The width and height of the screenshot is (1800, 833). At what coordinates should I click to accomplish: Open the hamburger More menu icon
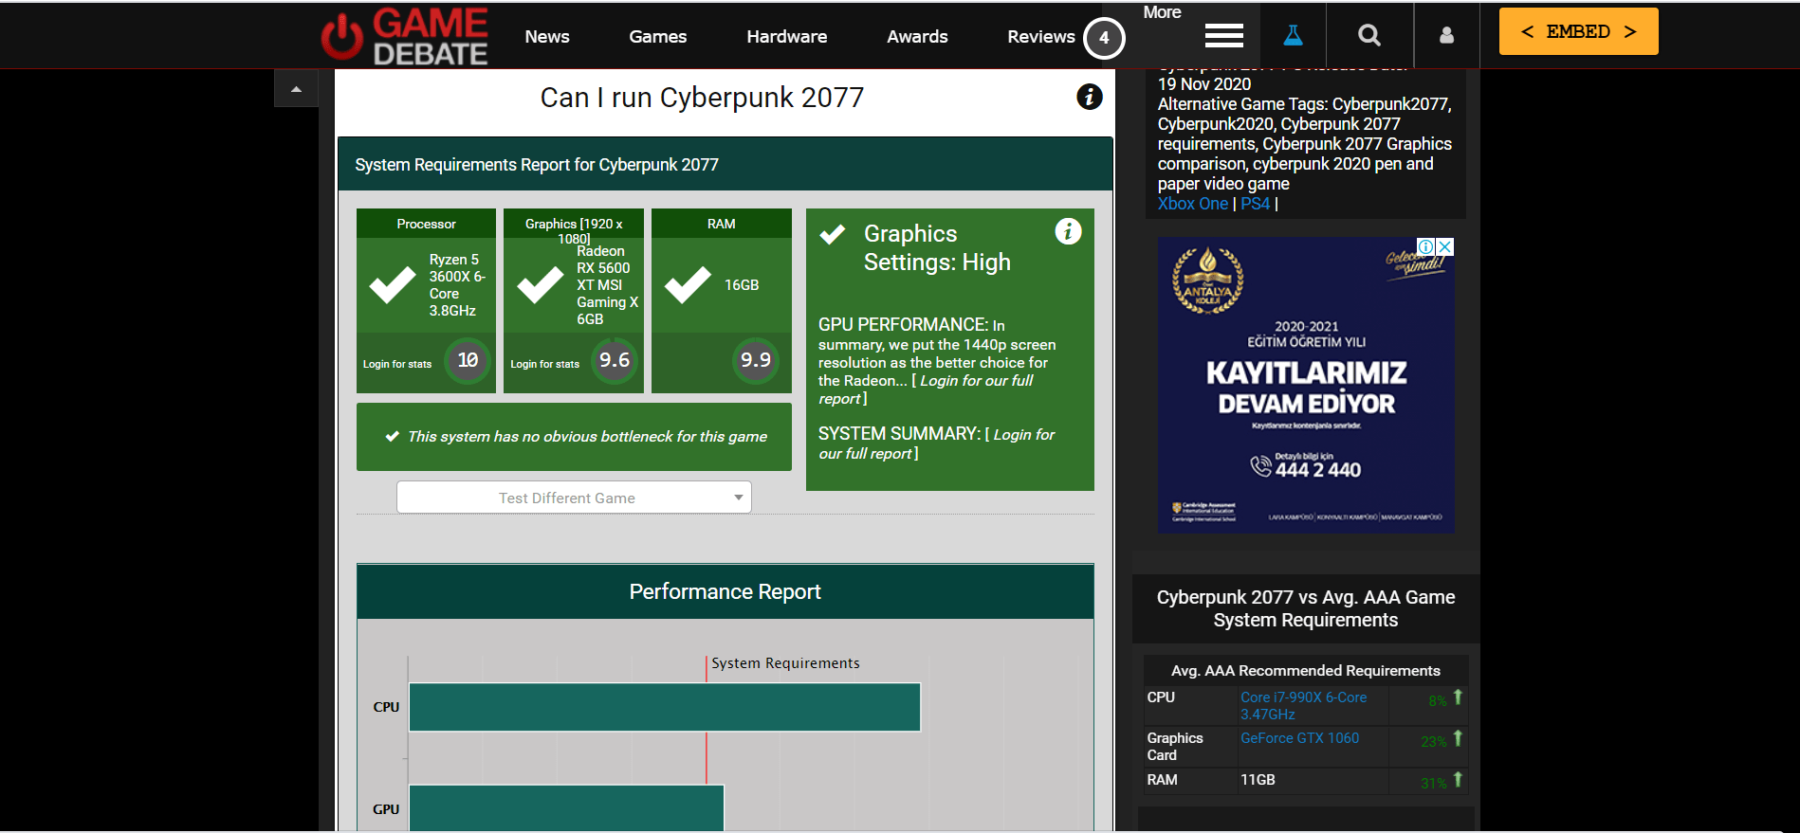tap(1223, 36)
